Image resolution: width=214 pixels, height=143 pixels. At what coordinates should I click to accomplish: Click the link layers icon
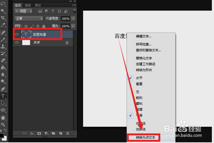pyautogui.click(x=24, y=133)
